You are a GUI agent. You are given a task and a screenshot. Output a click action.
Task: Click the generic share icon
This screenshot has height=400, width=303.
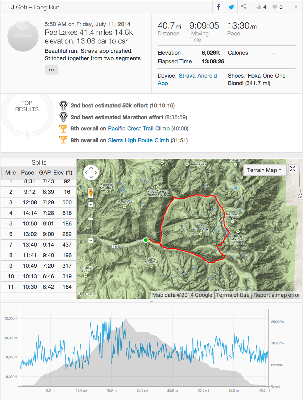[244, 7]
